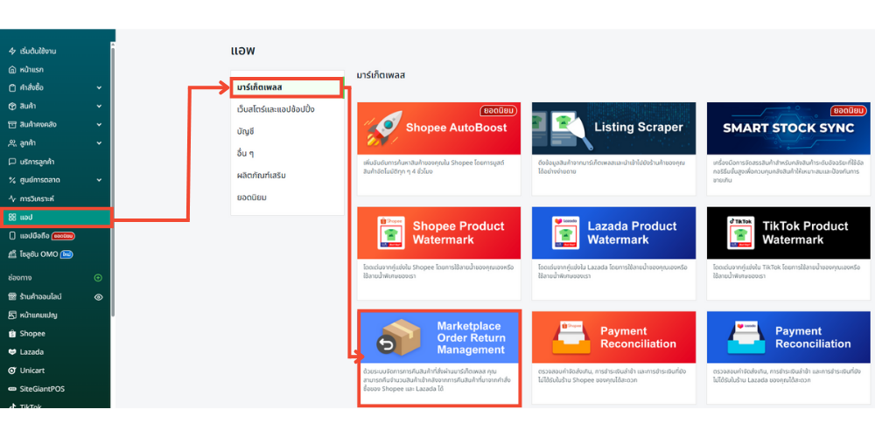Click the Apps grid icon in sidebar
Image resolution: width=875 pixels, height=437 pixels.
click(x=12, y=217)
